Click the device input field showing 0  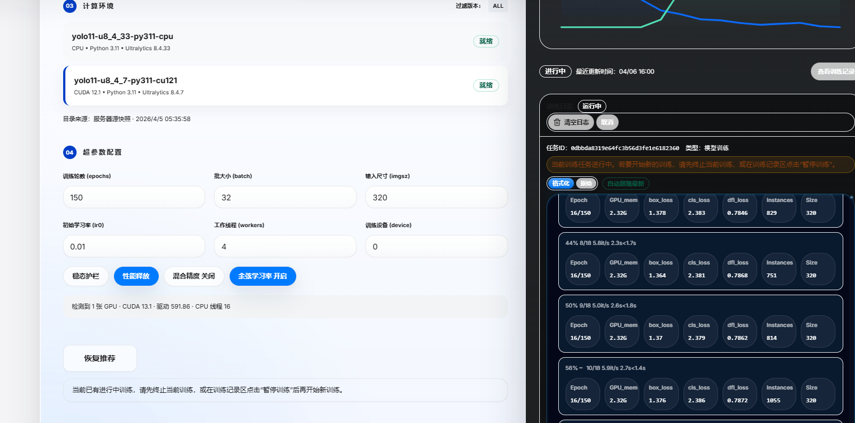tap(436, 246)
